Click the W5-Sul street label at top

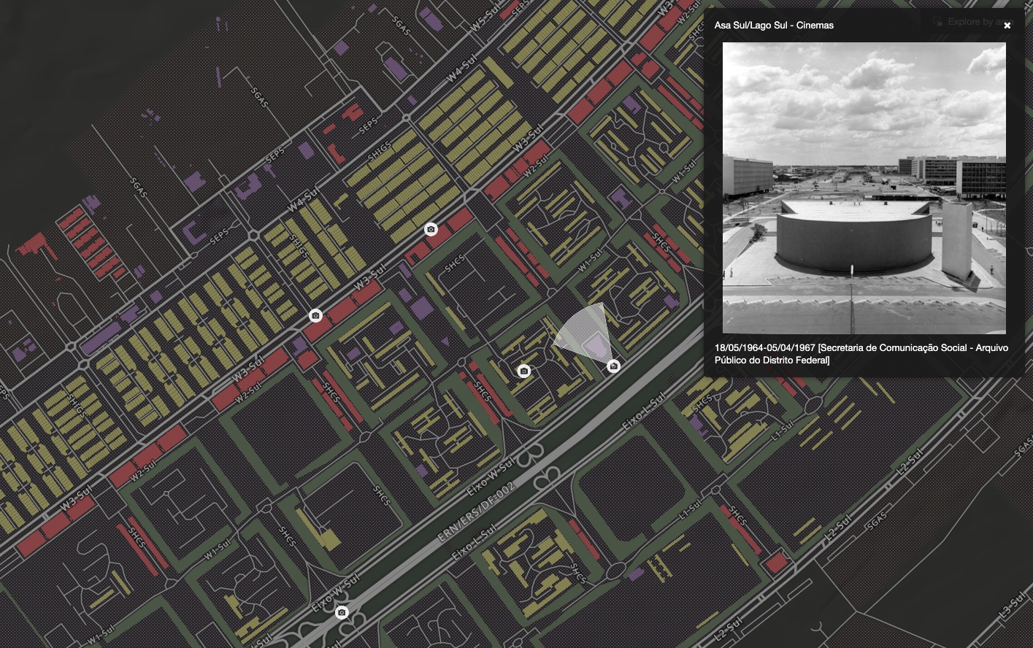484,18
